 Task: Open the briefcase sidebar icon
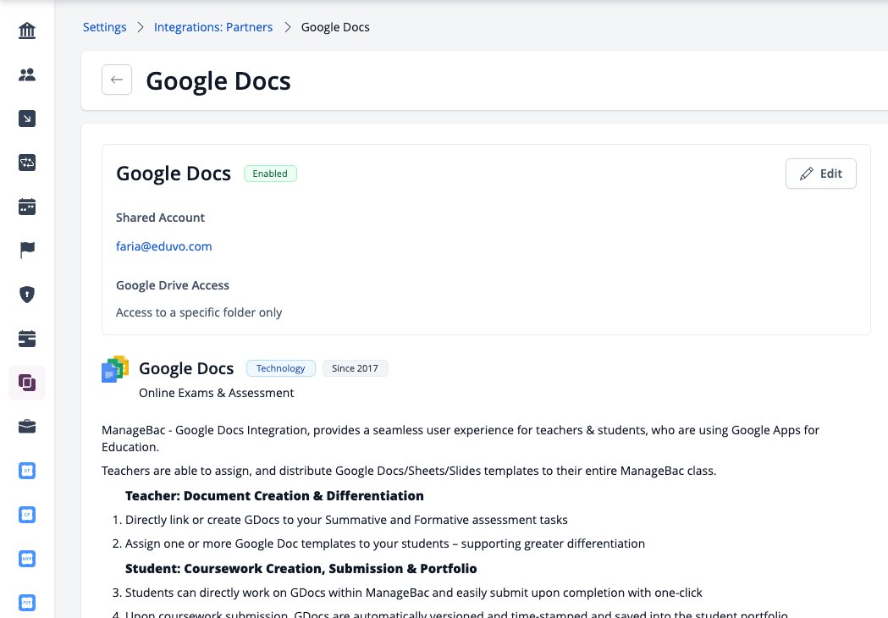coord(26,427)
